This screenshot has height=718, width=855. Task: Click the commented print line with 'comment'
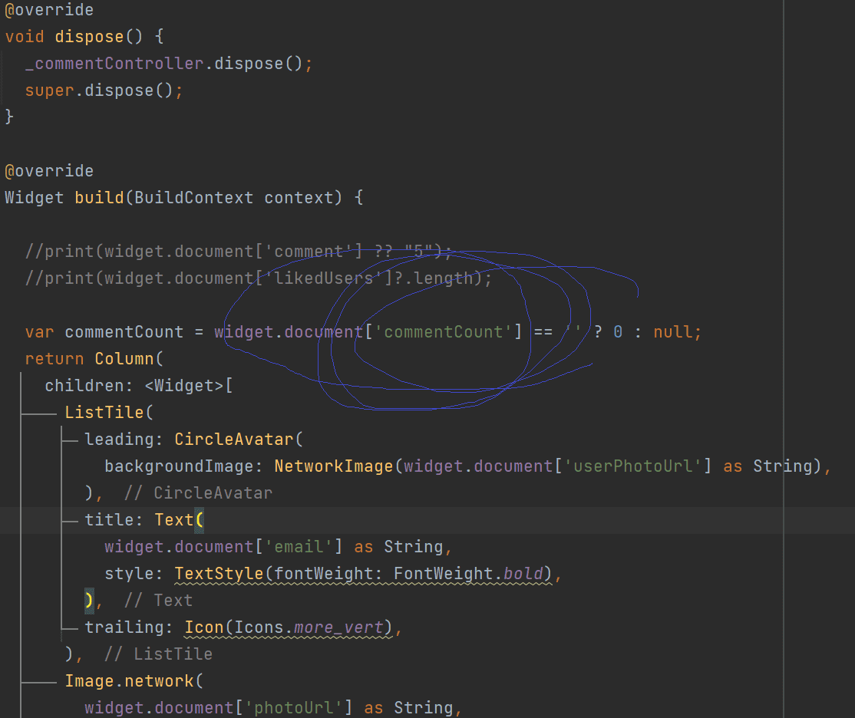coord(239,252)
